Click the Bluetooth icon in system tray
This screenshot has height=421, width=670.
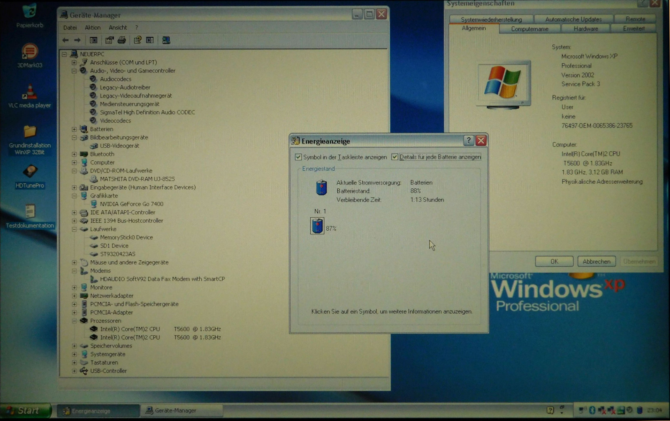tap(592, 410)
